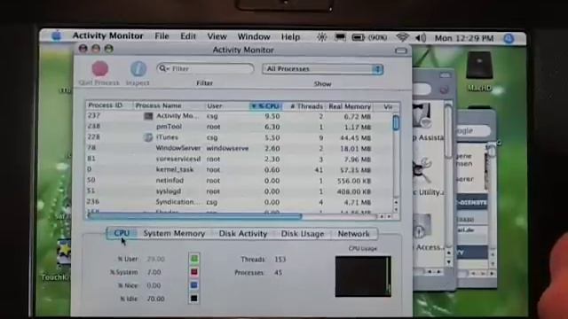Click the brightness sun icon in menu bar

(321, 37)
